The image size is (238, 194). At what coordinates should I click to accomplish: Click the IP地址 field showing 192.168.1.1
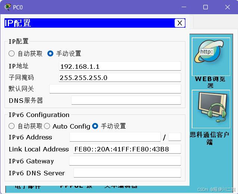coord(120,67)
